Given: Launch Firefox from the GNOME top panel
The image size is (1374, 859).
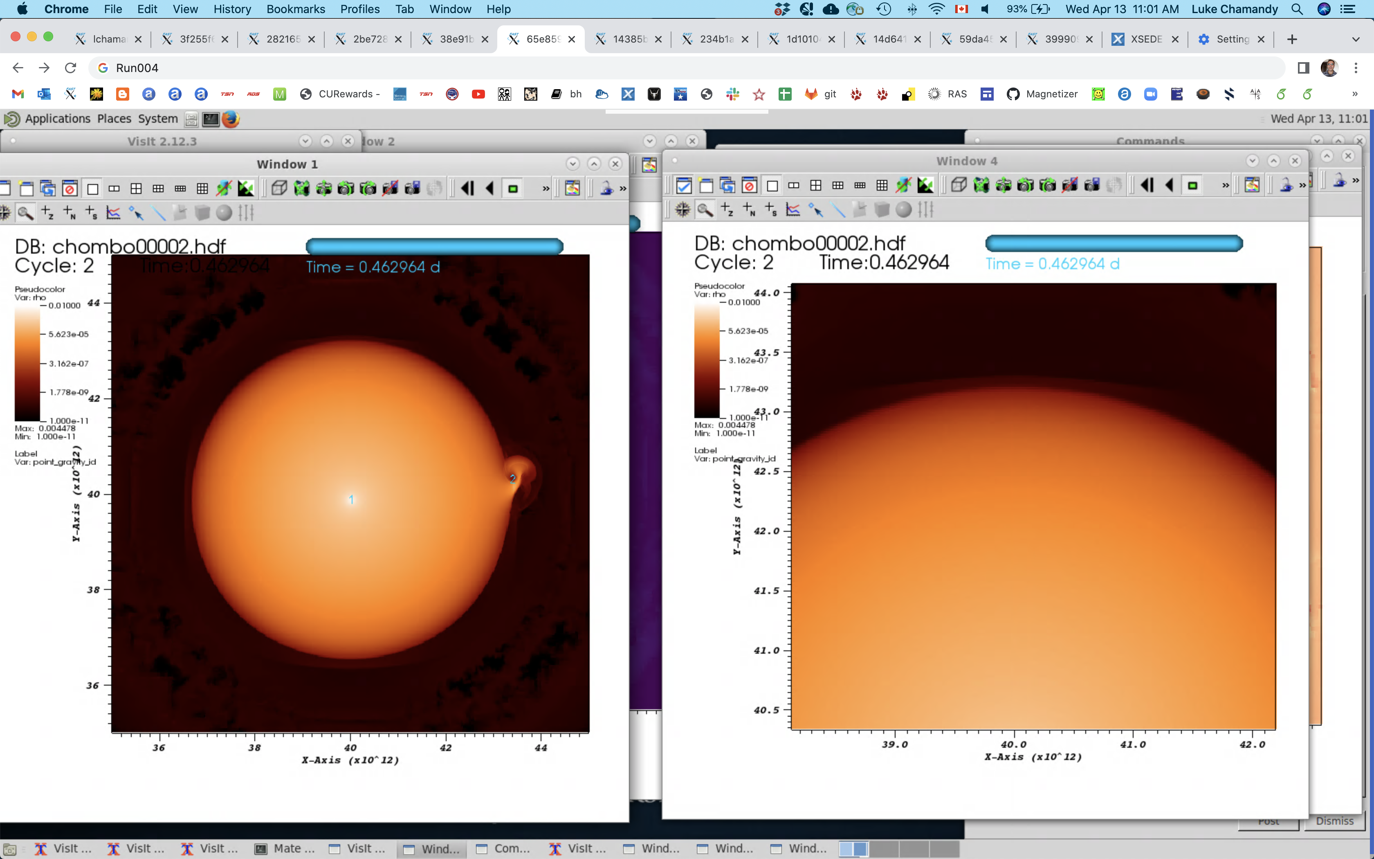Looking at the screenshot, I should point(231,119).
